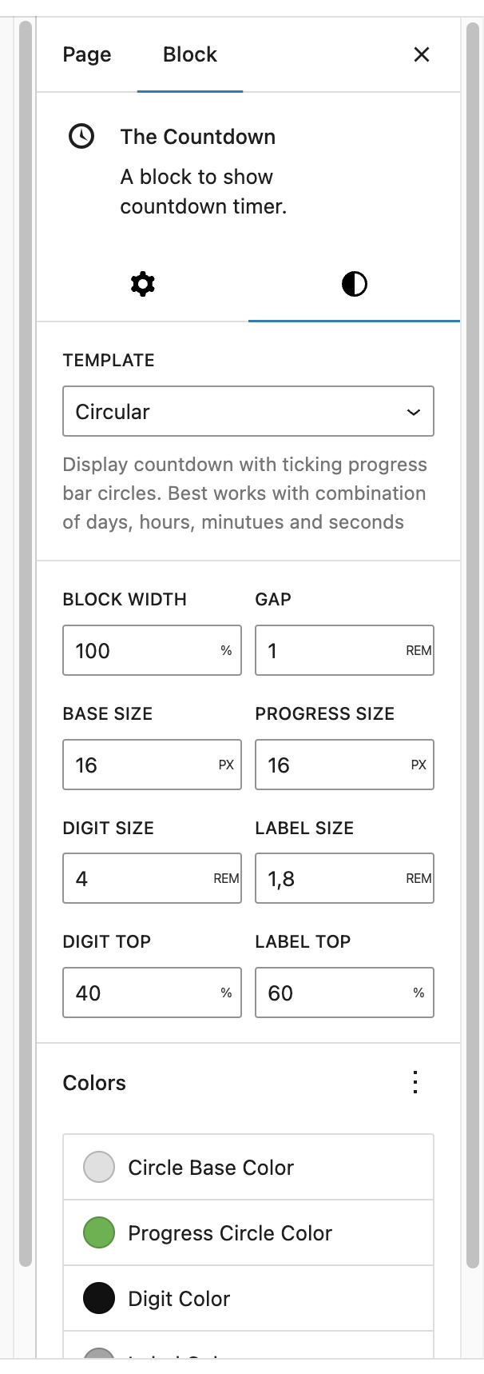Open Colors options three-dot menu
The width and height of the screenshot is (484, 1374).
[x=415, y=1082]
